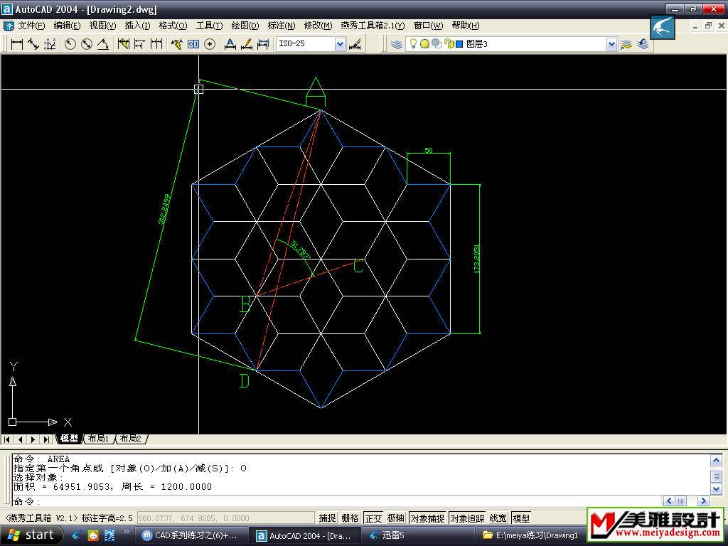Switch to the 布局1 layout tab
The height and width of the screenshot is (546, 728).
pos(98,439)
